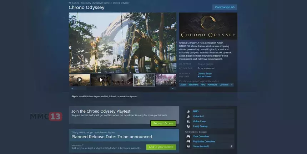Select the third screenshot thumbnail
This screenshot has width=307, height=154.
122,80
